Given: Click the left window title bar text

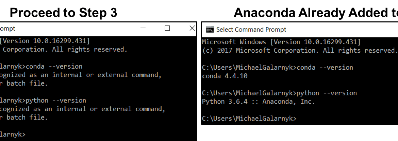Looking at the screenshot, I should 7,29.
